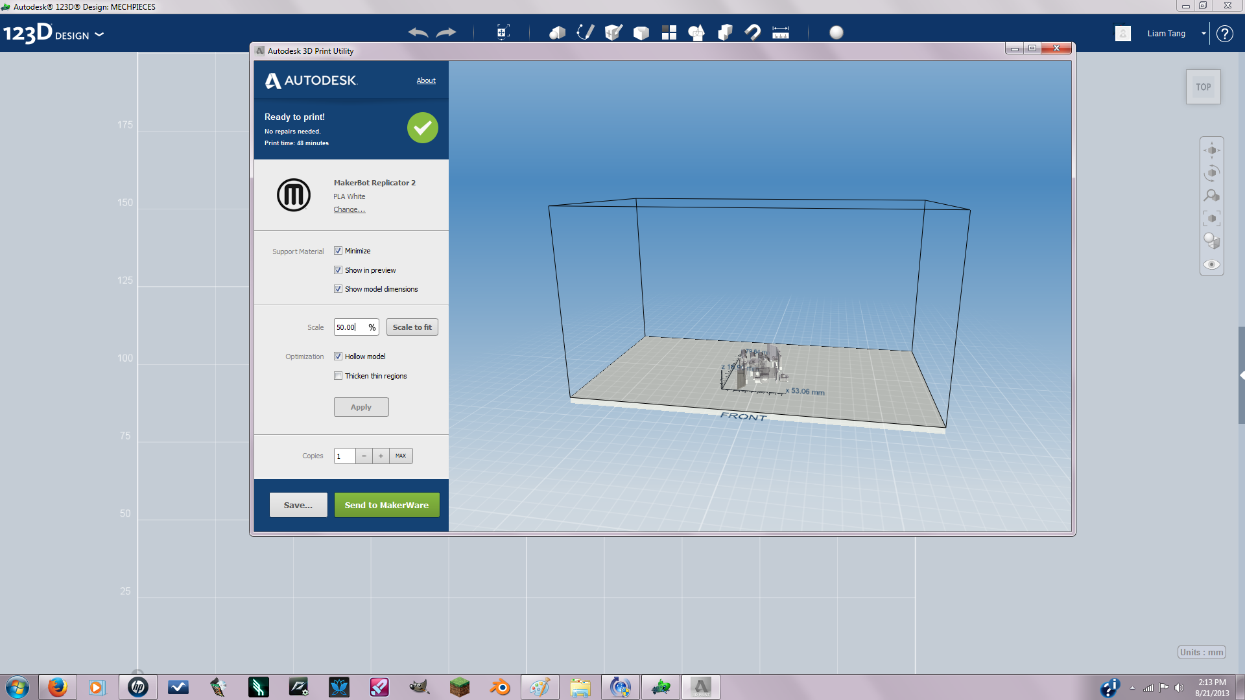The image size is (1245, 700).
Task: Toggle the eye visibility navigation button
Action: click(1212, 264)
